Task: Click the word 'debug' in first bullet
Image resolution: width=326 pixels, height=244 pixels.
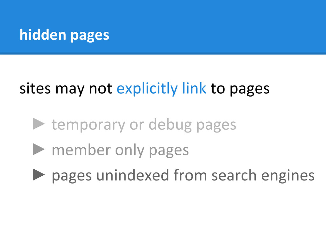Action: tap(170, 125)
